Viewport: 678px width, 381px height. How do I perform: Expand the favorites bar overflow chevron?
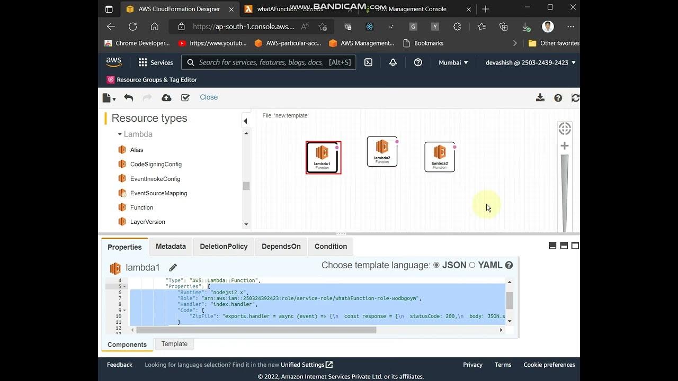515,43
